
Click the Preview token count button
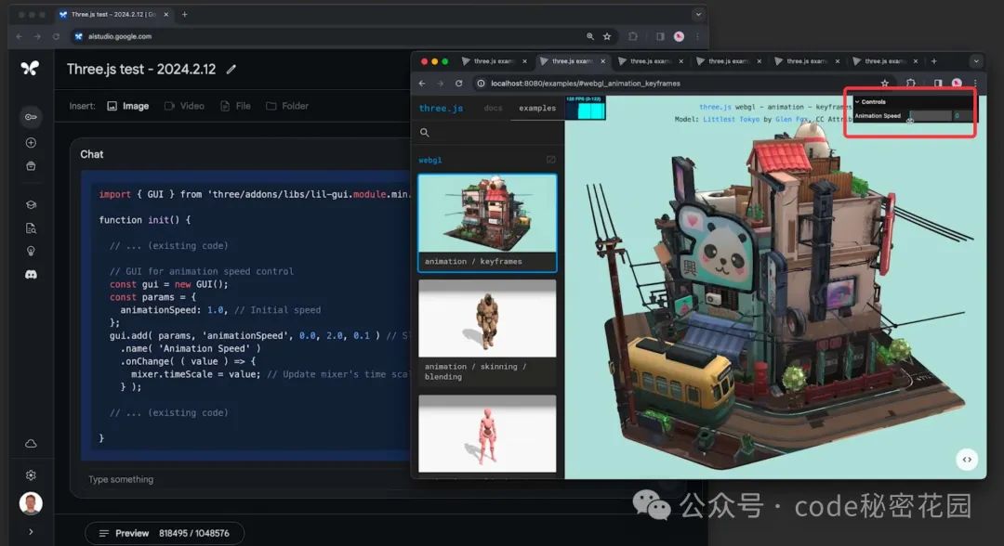(164, 533)
